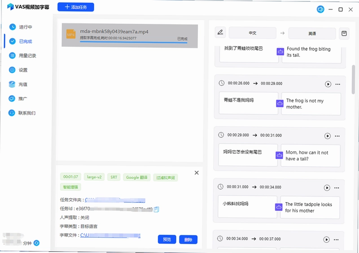Refresh remaining minutes with refresh icon

click(36, 243)
